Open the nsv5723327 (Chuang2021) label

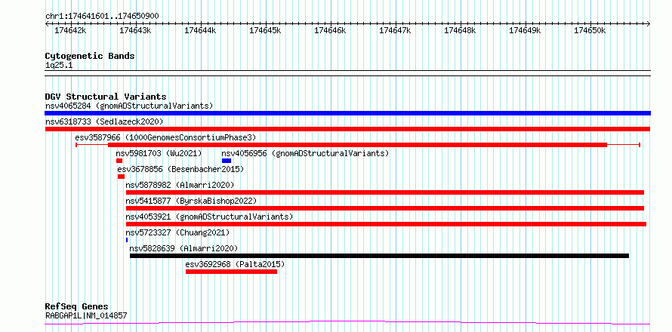click(178, 232)
